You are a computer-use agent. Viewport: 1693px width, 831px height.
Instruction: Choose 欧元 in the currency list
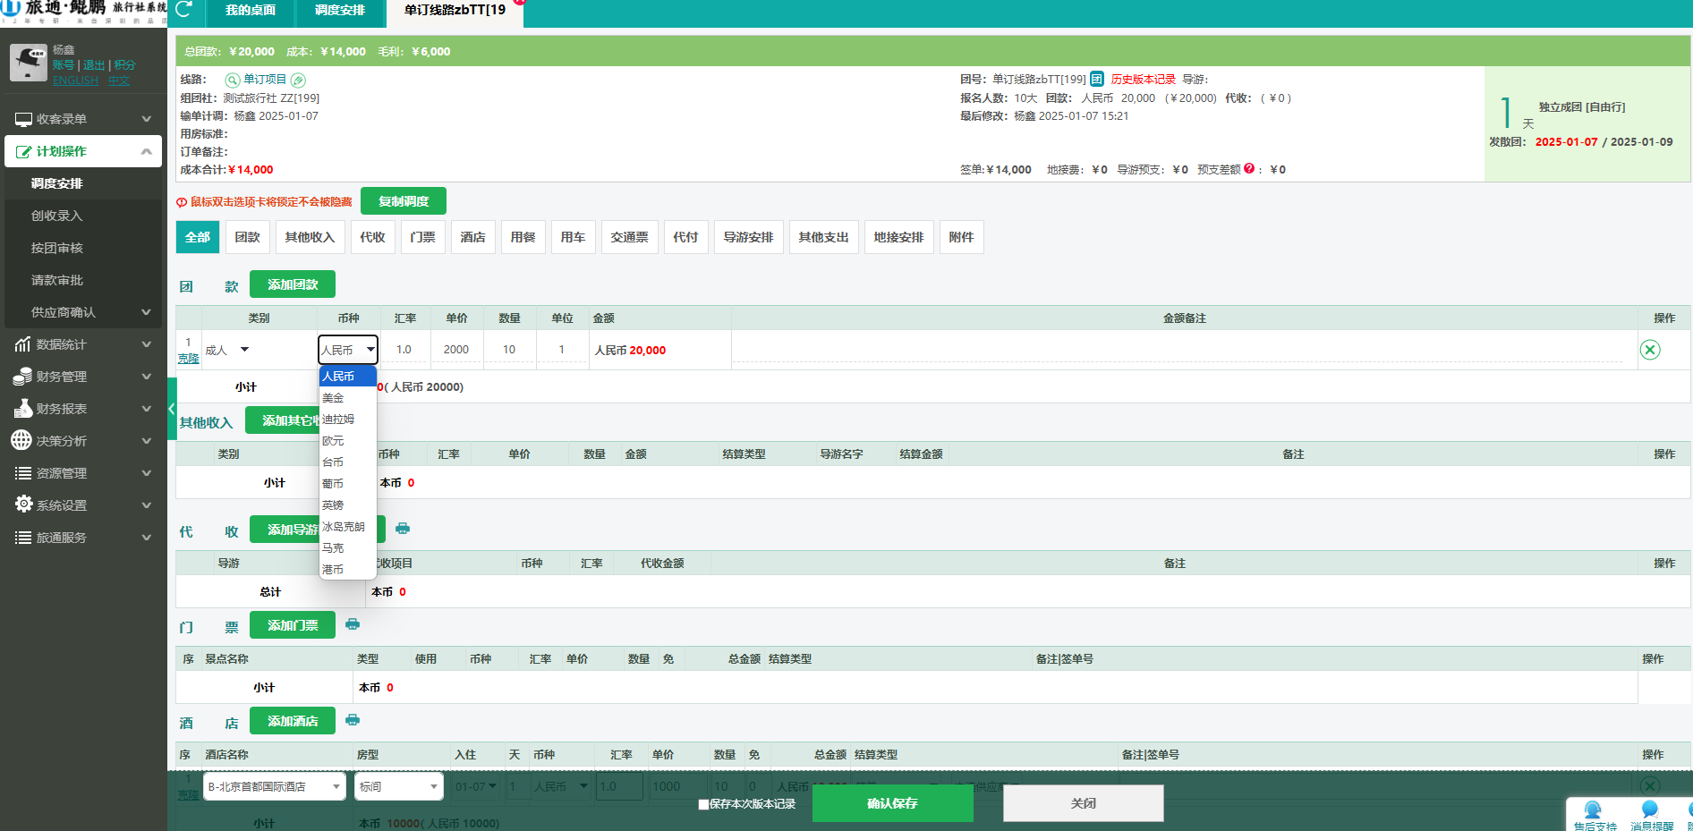pyautogui.click(x=348, y=441)
